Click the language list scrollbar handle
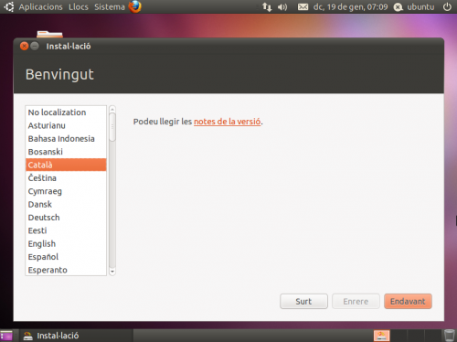The width and height of the screenshot is (457, 342). (112, 127)
